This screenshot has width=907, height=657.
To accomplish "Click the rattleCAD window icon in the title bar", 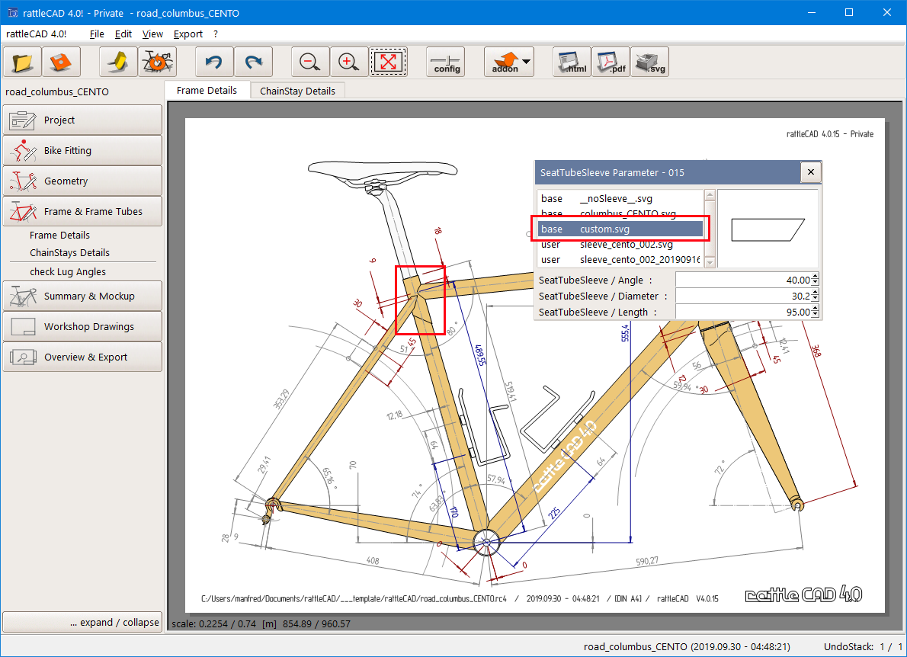I will [x=12, y=13].
